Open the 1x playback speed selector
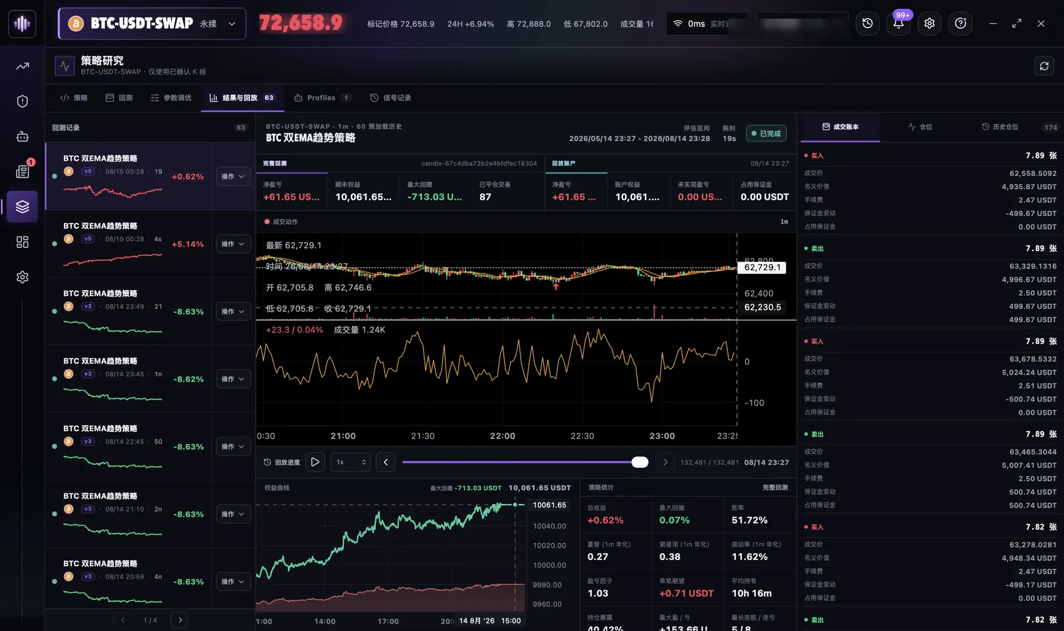 click(x=351, y=462)
